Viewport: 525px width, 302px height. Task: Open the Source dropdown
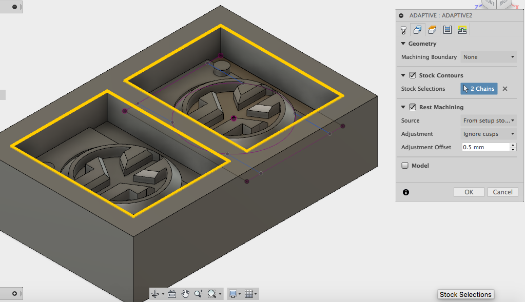coord(489,120)
